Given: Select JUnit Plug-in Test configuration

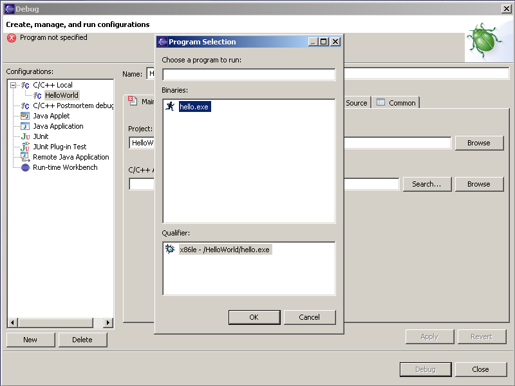Looking at the screenshot, I should coord(59,147).
